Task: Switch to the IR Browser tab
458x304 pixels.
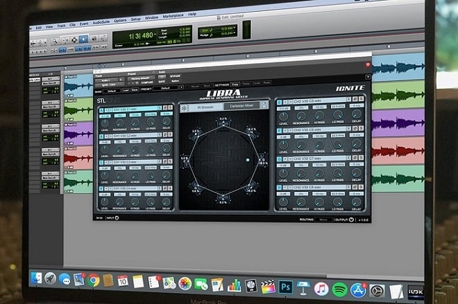Action: point(206,107)
